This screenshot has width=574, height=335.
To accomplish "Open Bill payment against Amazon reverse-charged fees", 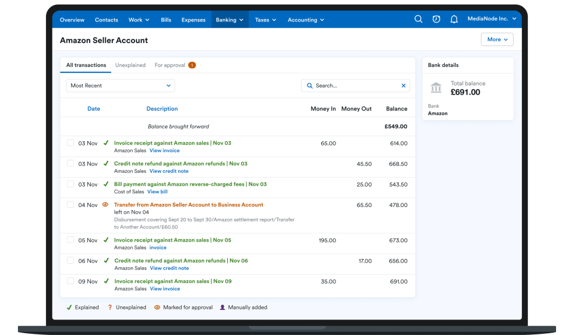I will pos(190,184).
